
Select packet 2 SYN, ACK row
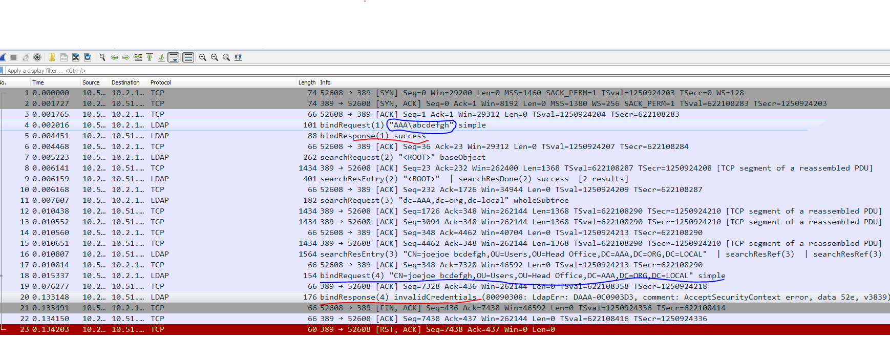click(x=445, y=103)
